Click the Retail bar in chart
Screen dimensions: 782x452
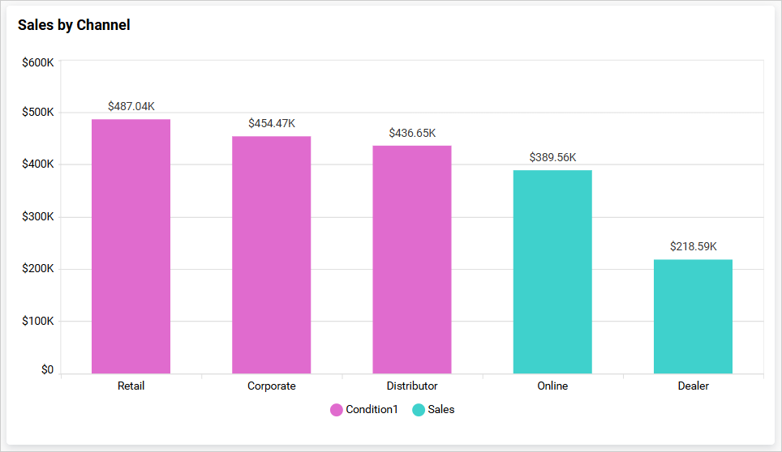click(131, 246)
